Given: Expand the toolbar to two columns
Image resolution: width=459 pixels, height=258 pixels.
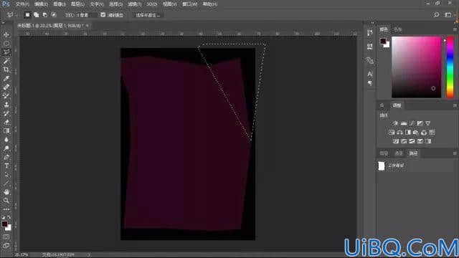Looking at the screenshot, I should point(3,22).
